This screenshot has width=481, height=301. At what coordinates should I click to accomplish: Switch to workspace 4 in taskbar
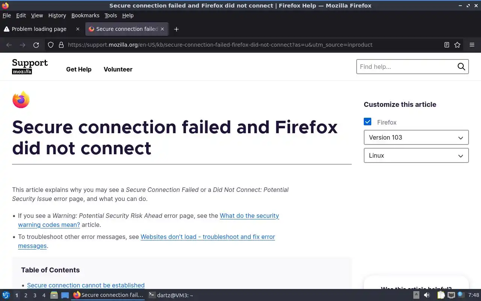click(44, 295)
